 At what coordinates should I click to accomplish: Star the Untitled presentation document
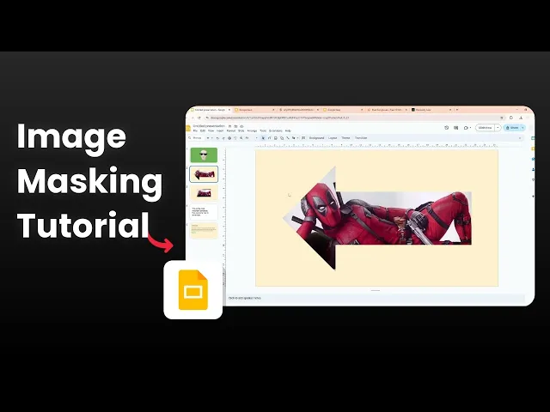229,126
